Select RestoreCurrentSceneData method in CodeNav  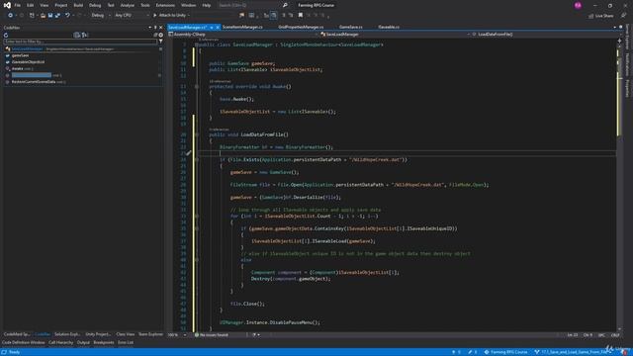click(34, 81)
